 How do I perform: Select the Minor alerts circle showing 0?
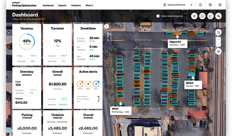[96, 84]
